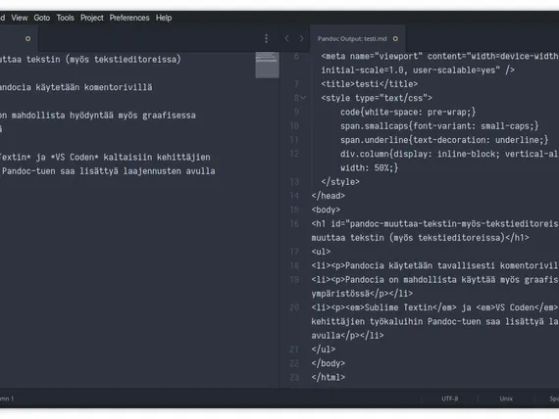This screenshot has height=419, width=559.
Task: Click the 'initial-scale=1.0, user-scalable=yes' line
Action: (418, 70)
